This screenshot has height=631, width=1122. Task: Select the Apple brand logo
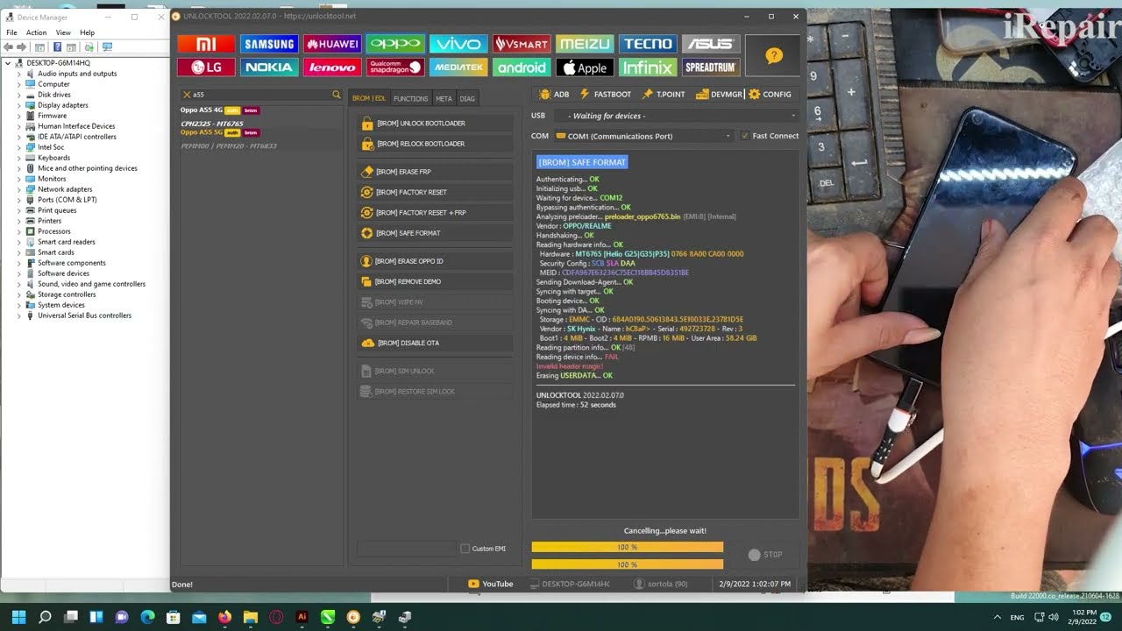tap(585, 67)
